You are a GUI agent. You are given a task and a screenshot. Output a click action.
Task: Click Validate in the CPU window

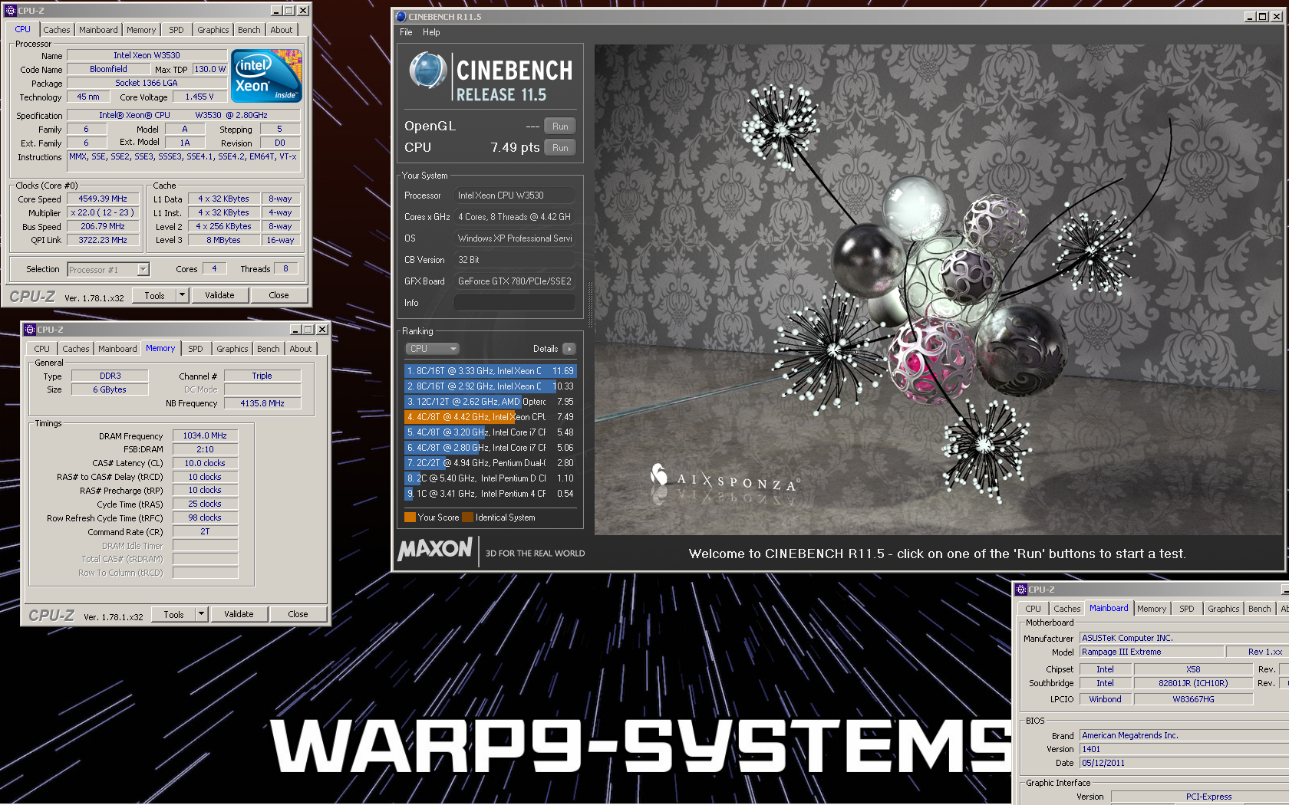pos(219,295)
